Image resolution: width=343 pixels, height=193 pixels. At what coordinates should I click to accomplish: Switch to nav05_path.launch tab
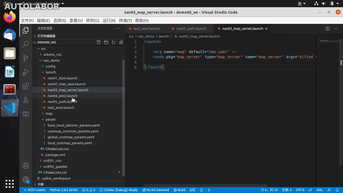tap(191, 29)
